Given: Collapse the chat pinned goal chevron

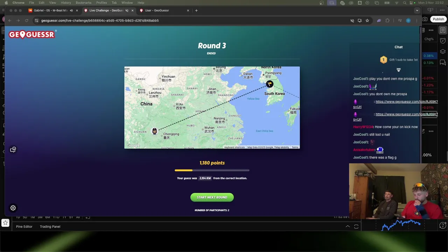Looking at the screenshot, I should [x=398, y=70].
